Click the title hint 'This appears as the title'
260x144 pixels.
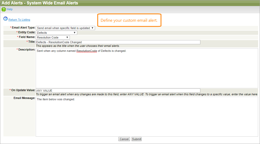coord(78,46)
